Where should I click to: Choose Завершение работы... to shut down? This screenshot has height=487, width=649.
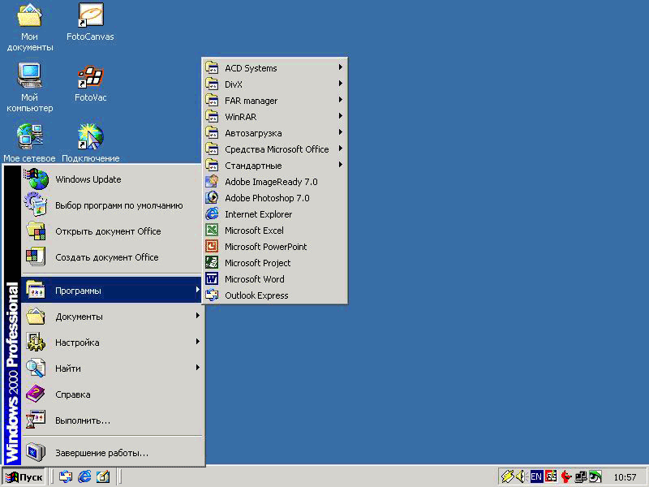click(x=112, y=453)
